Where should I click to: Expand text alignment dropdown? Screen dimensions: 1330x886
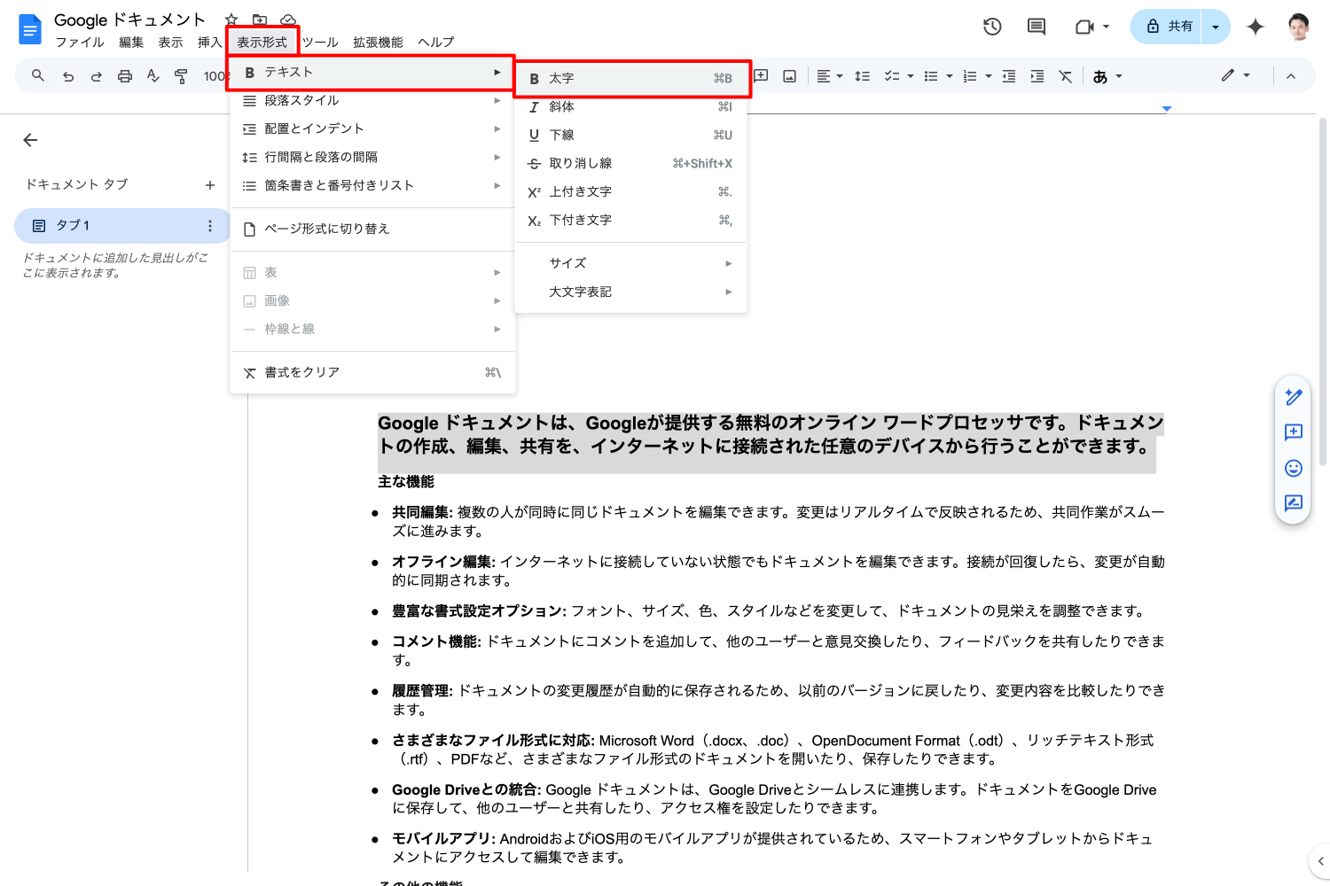(x=840, y=76)
